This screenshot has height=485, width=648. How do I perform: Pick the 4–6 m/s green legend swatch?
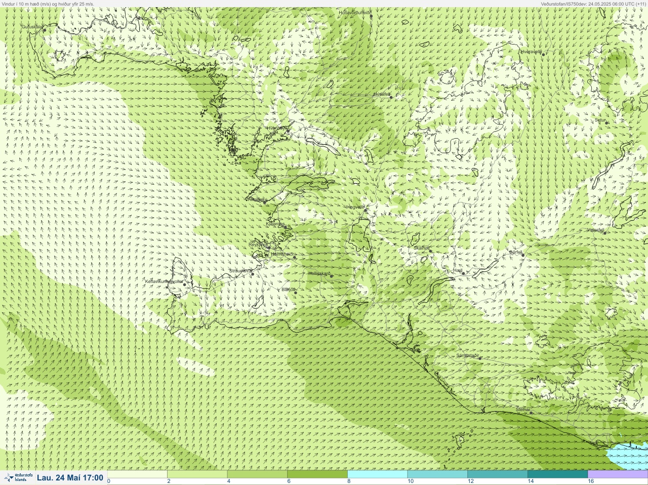click(258, 474)
